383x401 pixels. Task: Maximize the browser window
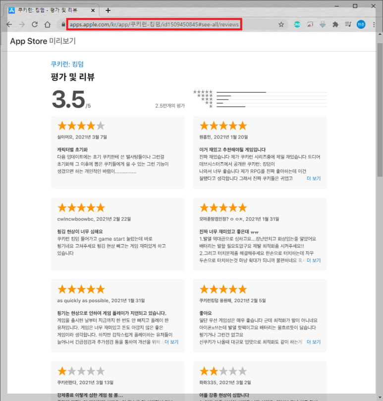[x=355, y=6]
